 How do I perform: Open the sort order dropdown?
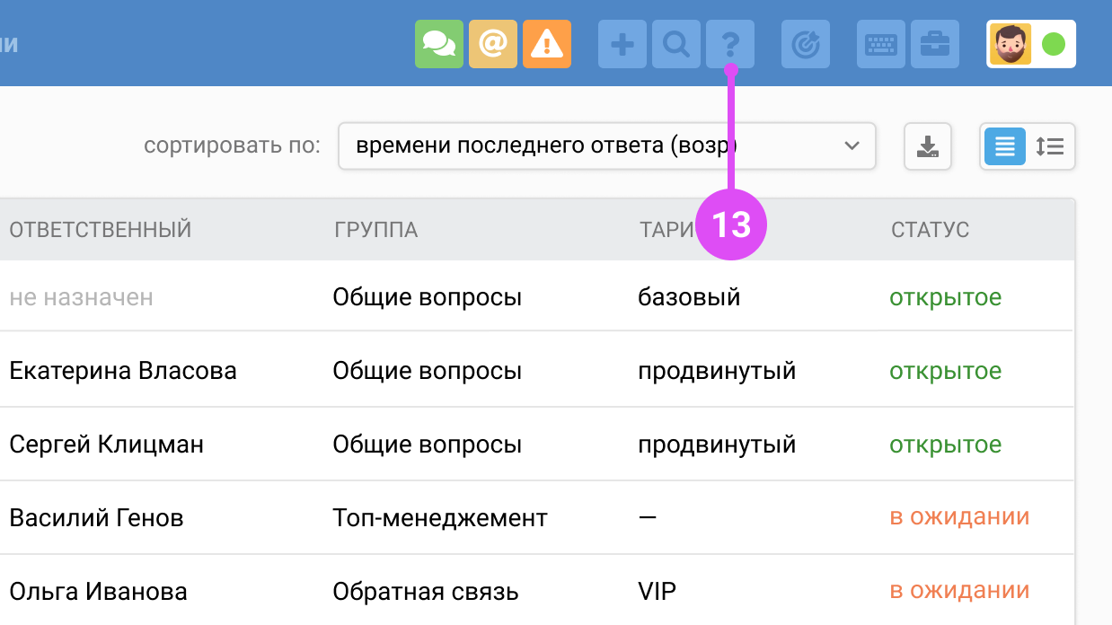pyautogui.click(x=606, y=145)
